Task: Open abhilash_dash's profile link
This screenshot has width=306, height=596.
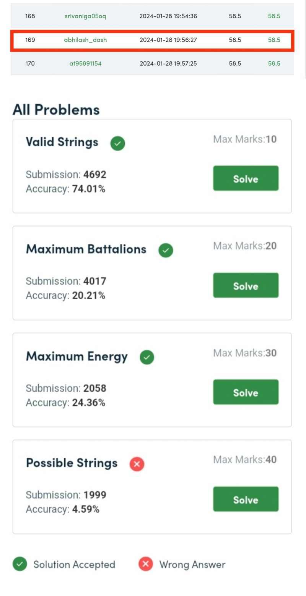Action: coord(85,40)
